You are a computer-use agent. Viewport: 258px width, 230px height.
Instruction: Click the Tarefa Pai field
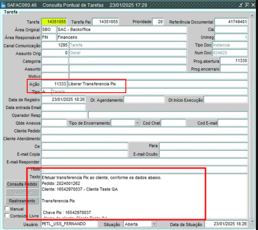105,22
